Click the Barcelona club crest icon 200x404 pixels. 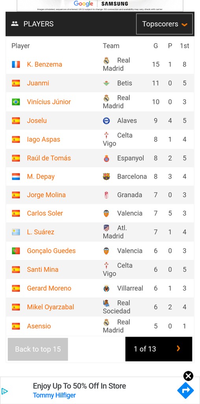point(106,177)
